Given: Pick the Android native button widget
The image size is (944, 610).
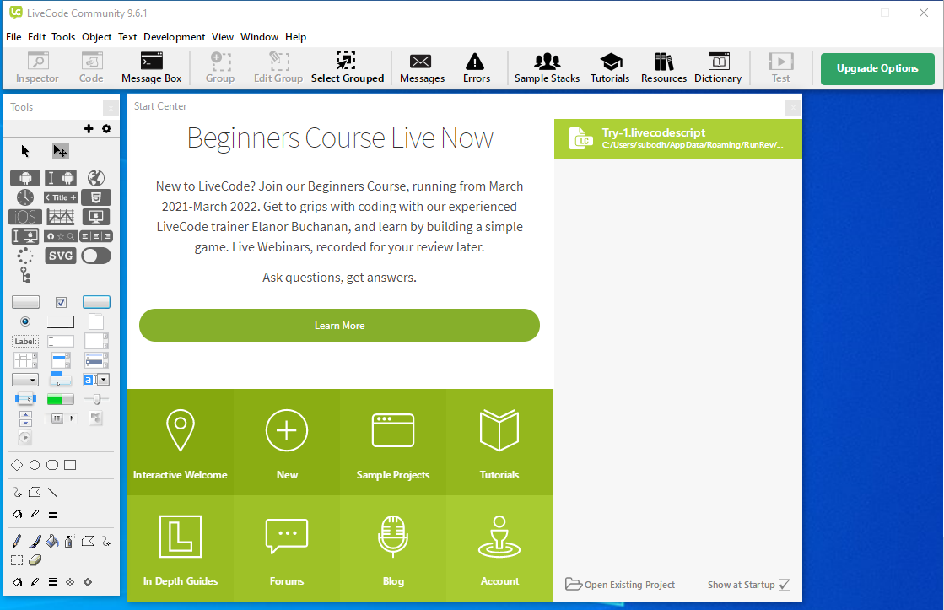Looking at the screenshot, I should point(25,178).
